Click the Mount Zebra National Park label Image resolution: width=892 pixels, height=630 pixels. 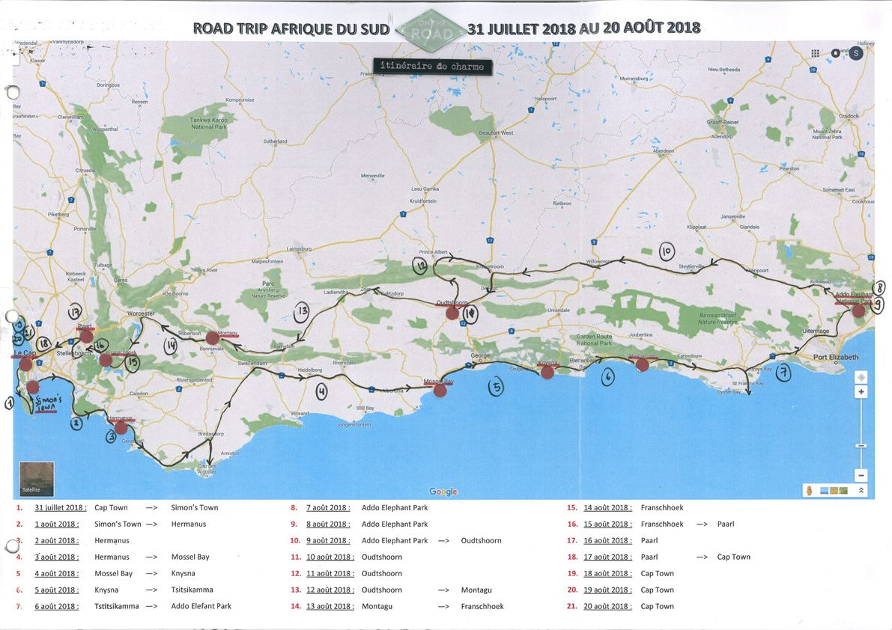point(827,134)
